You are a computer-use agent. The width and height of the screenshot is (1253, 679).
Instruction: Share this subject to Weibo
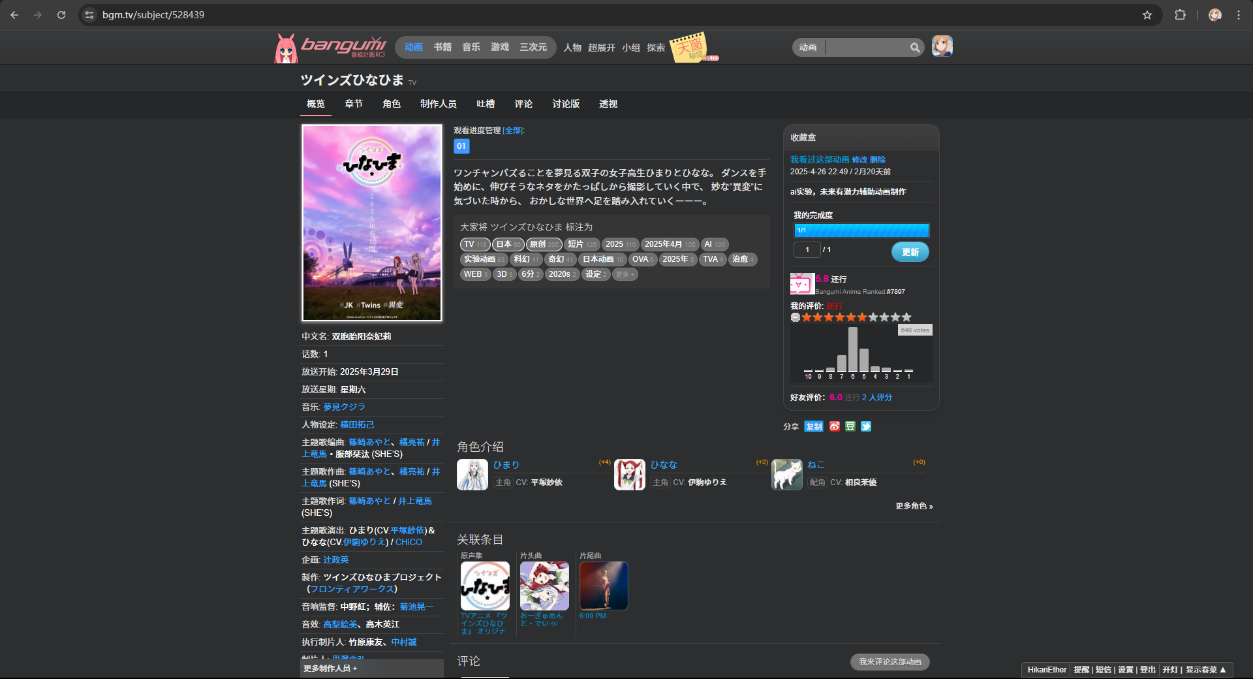[x=834, y=426]
